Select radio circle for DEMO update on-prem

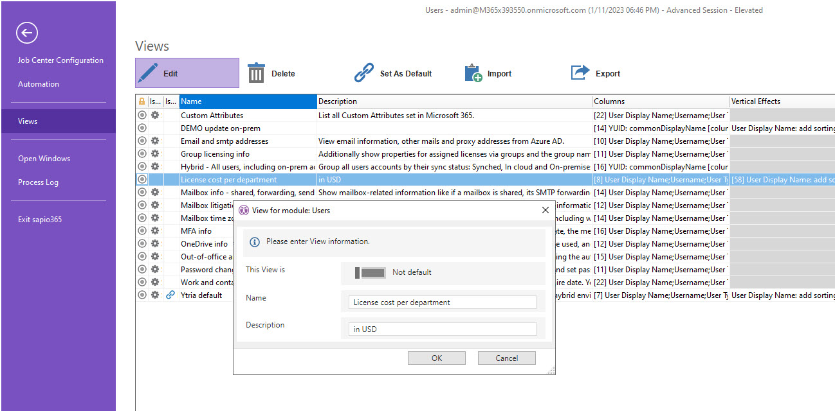click(142, 128)
